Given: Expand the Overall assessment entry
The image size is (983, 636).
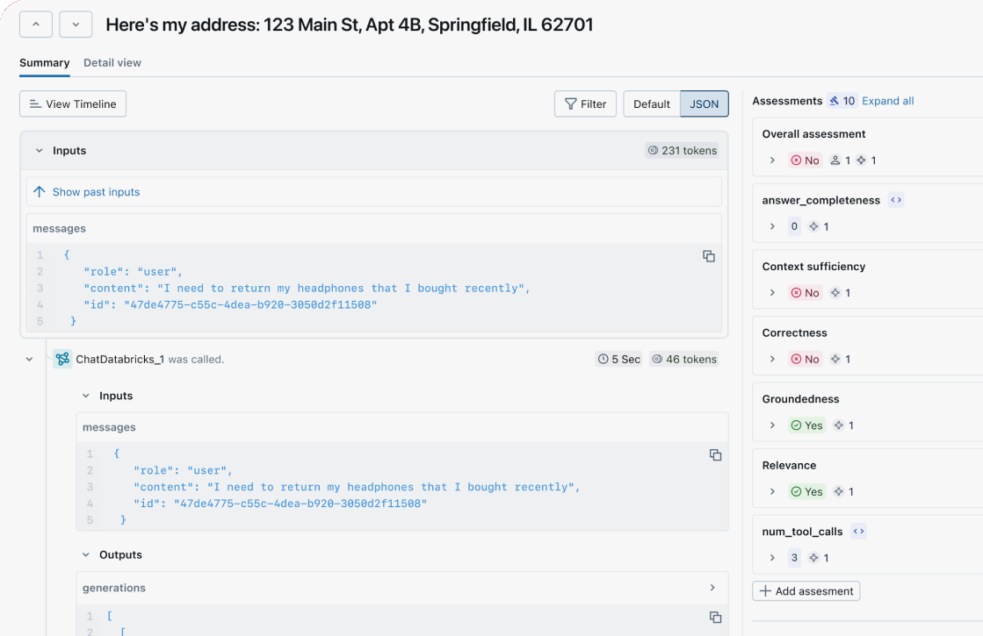Looking at the screenshot, I should 772,160.
